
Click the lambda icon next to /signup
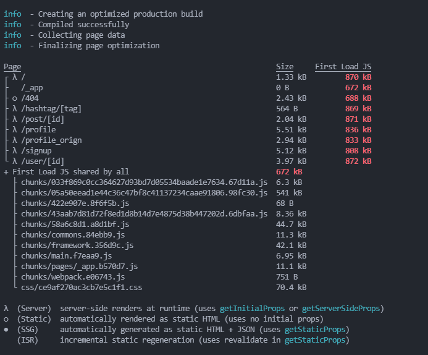(15, 151)
